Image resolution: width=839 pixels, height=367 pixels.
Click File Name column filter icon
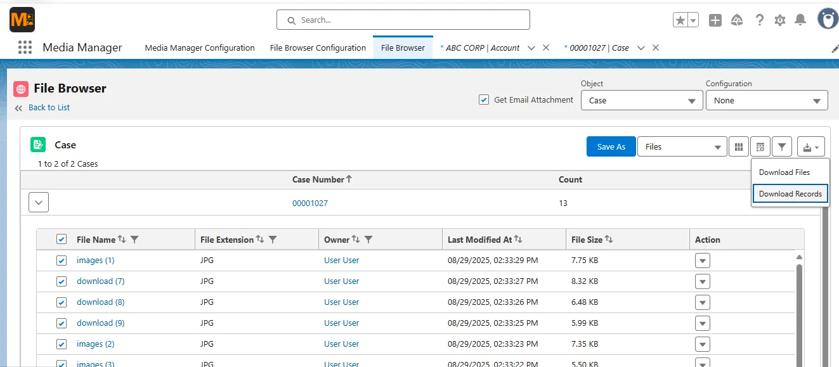pos(134,240)
